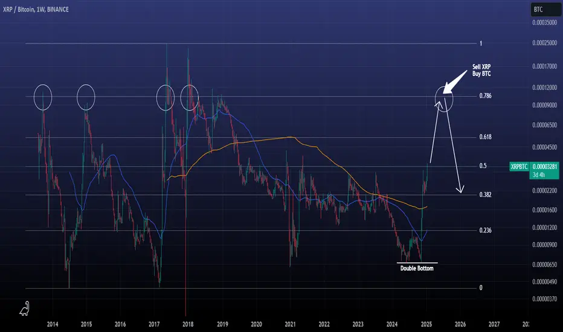
Task: Click the 0.00004500 price scale value
Action: coord(545,147)
